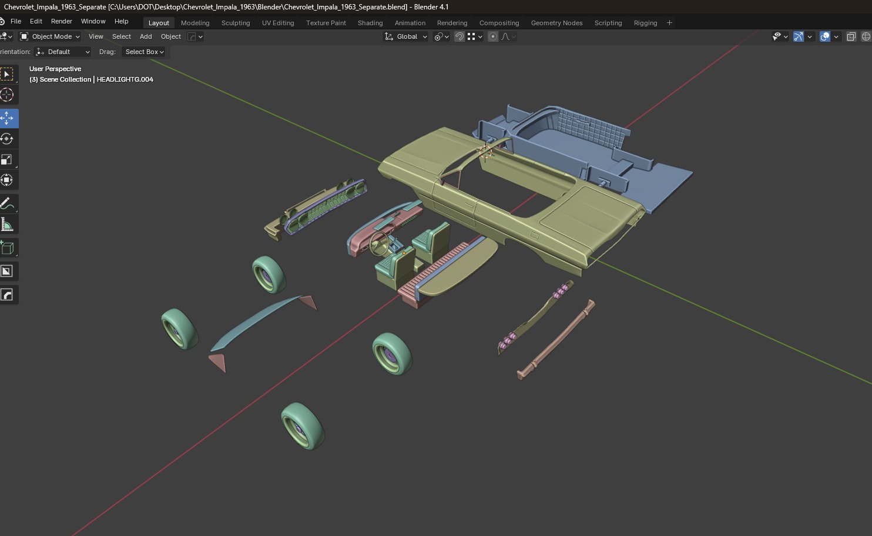Switch to the Scripting workspace tab
The width and height of the screenshot is (872, 536).
[x=608, y=23]
